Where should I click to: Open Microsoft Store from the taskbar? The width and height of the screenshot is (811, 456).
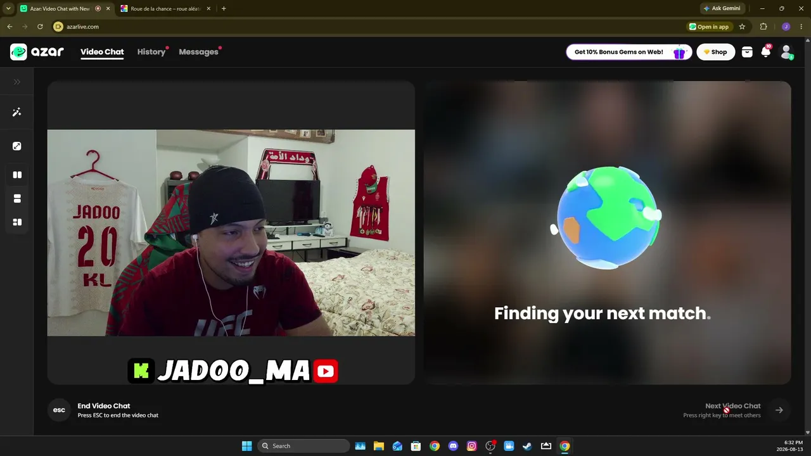(x=416, y=446)
